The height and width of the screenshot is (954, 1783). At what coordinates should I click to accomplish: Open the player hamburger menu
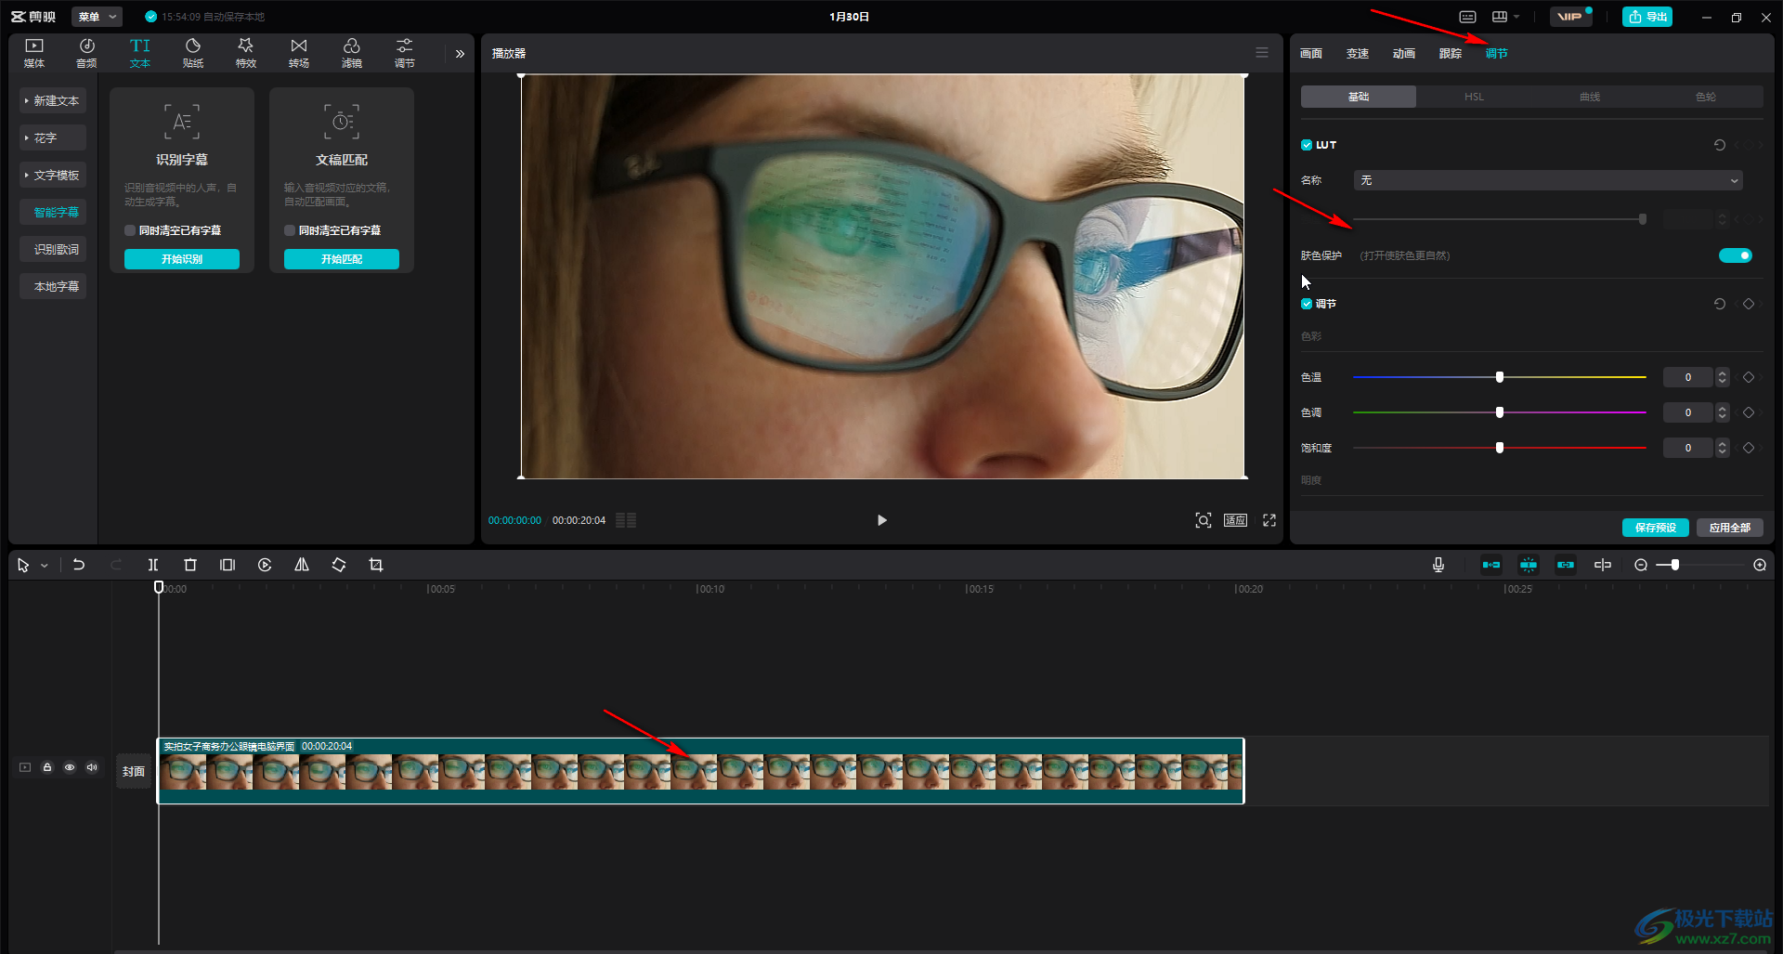click(x=1262, y=53)
